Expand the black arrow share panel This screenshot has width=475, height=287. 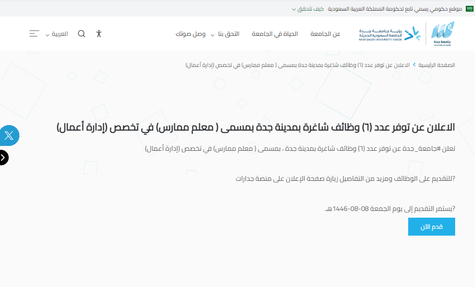4,158
